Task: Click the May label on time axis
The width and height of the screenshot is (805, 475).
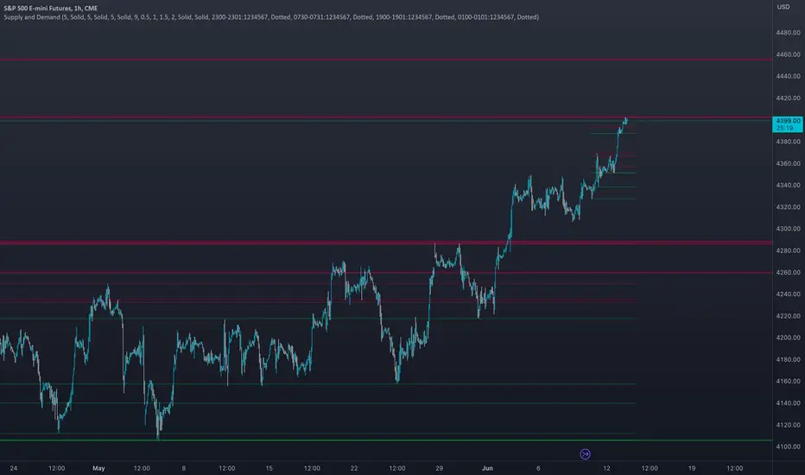Action: coord(98,468)
